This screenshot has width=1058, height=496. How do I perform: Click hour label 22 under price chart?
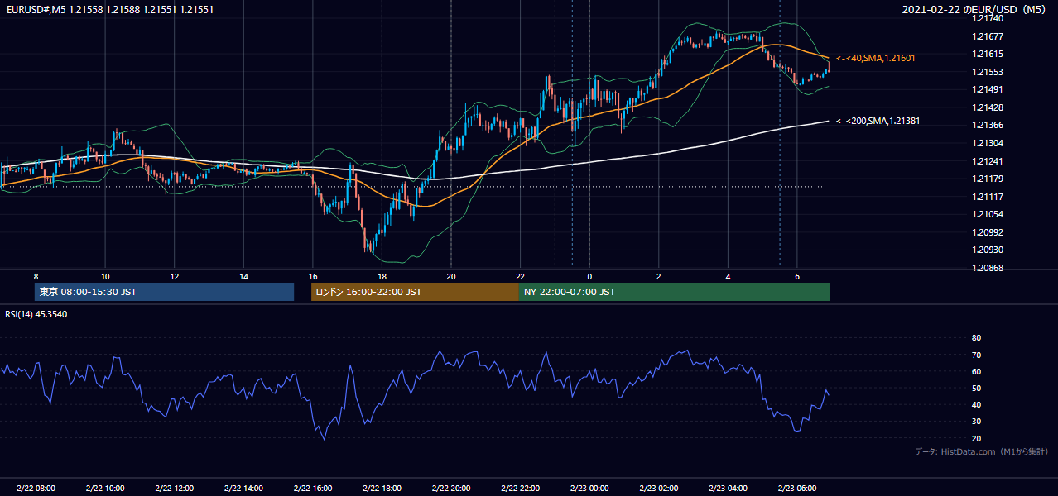click(x=520, y=276)
